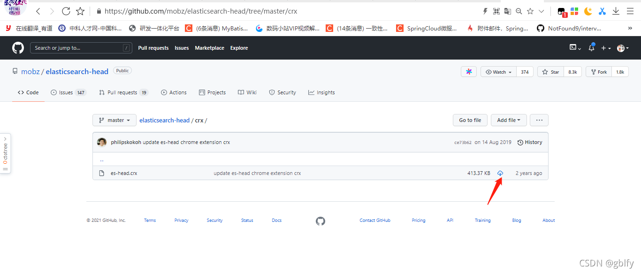The height and width of the screenshot is (273, 641).
Task: Expand the address bar chevron dropdown
Action: pyautogui.click(x=541, y=11)
